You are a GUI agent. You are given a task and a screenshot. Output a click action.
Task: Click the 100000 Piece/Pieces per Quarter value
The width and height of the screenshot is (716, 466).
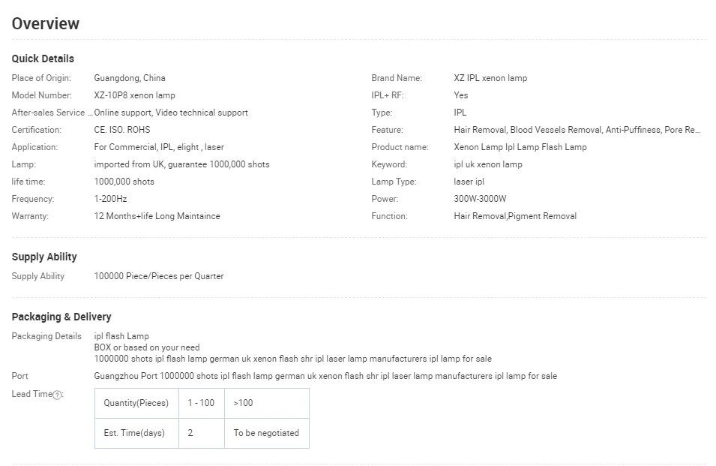pos(159,276)
